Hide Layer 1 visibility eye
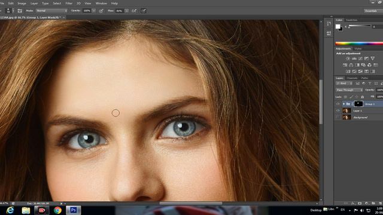Screen dimensions: 383x215 click(338, 110)
